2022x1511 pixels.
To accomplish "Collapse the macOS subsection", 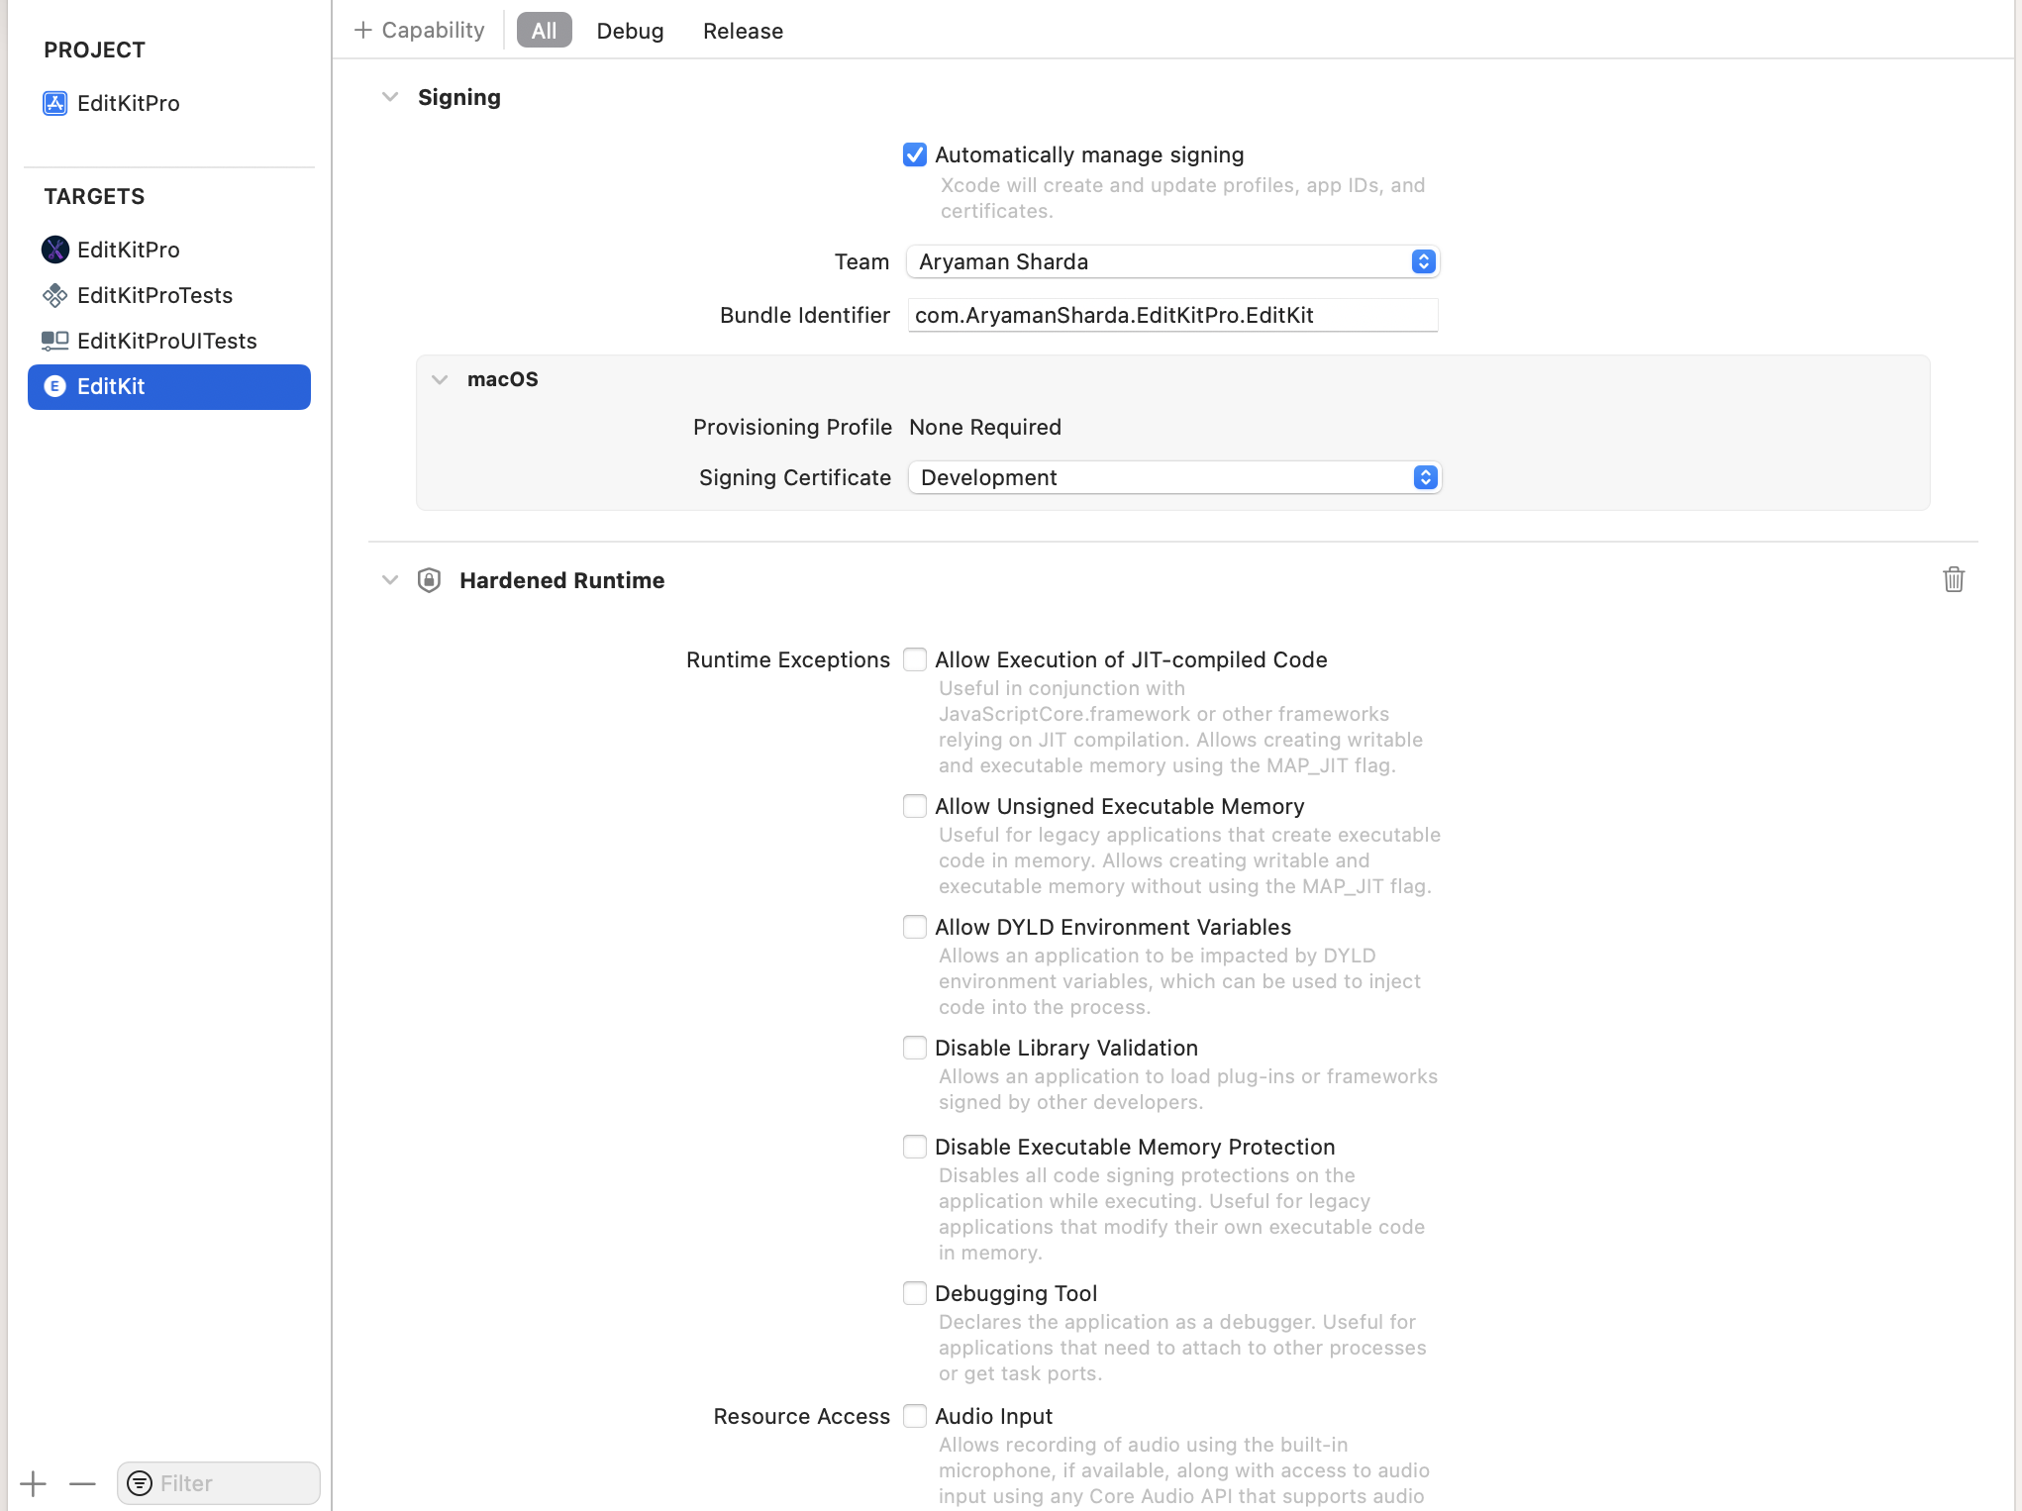I will pyautogui.click(x=440, y=379).
